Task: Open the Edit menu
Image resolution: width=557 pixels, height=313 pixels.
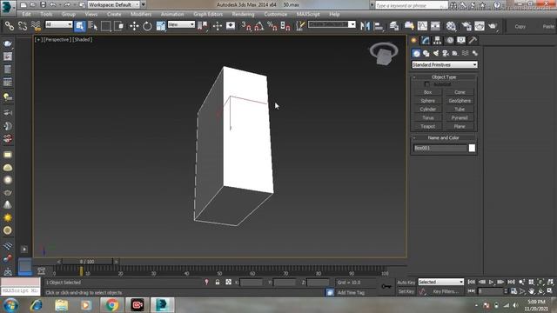Action: (26, 14)
